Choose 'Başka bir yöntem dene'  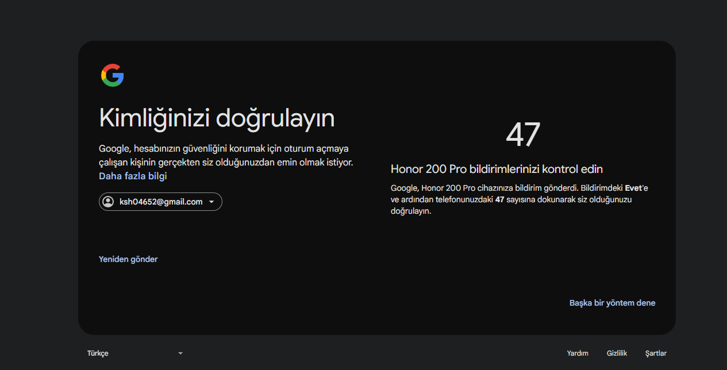[612, 303]
